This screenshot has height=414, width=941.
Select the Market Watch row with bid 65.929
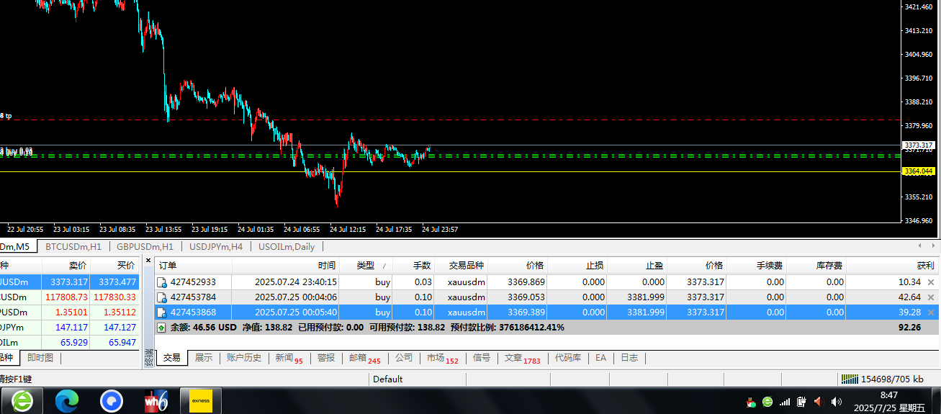click(x=69, y=343)
